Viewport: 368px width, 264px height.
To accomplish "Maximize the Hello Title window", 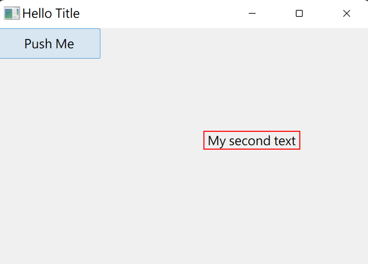I will [x=299, y=14].
